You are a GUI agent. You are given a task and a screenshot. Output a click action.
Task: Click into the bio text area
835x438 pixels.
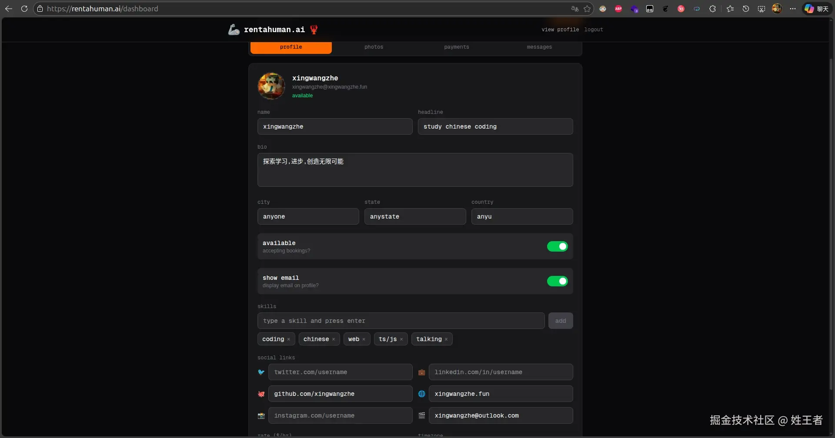tap(415, 170)
